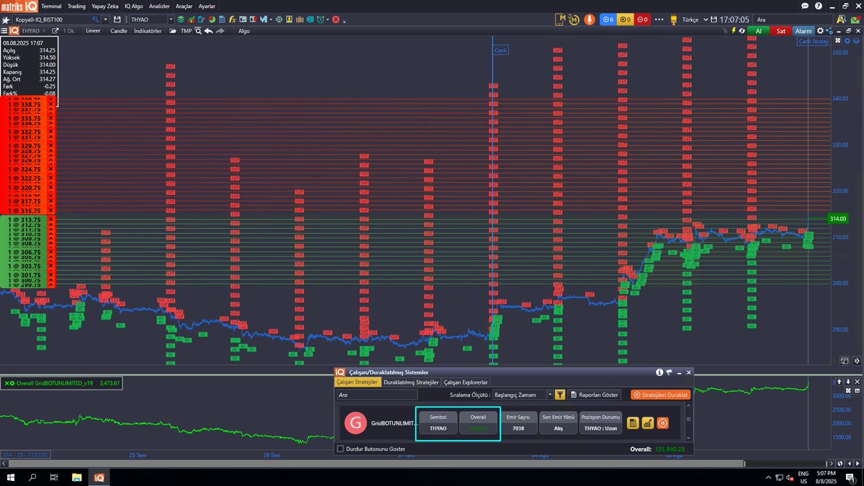Click the strategies list vertical scrollbar
This screenshot has height=486, width=864.
pos(688,423)
